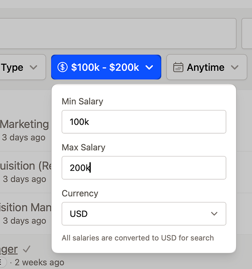
Task: Open the 'isition Man' job listing title
Action: pyautogui.click(x=26, y=207)
